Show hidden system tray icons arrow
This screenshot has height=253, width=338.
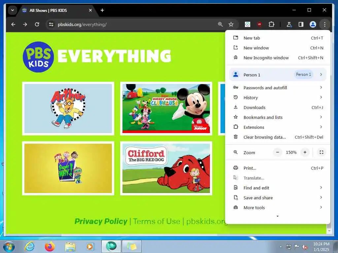pyautogui.click(x=281, y=247)
